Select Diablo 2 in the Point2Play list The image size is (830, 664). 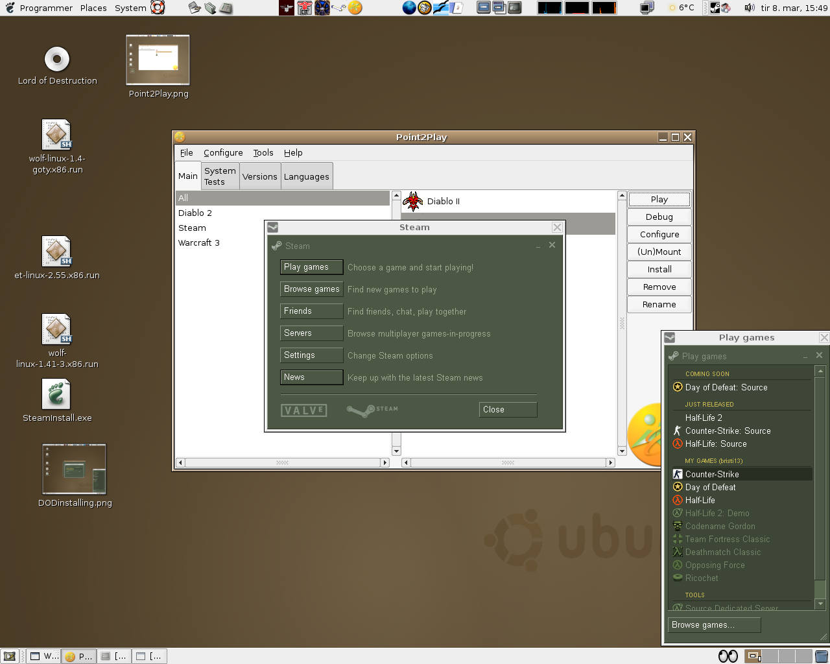[x=283, y=213]
